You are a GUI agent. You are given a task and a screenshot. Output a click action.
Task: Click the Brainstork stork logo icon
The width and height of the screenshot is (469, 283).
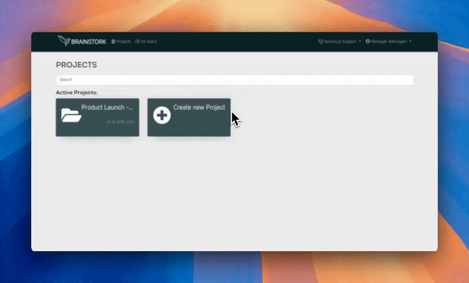(64, 40)
